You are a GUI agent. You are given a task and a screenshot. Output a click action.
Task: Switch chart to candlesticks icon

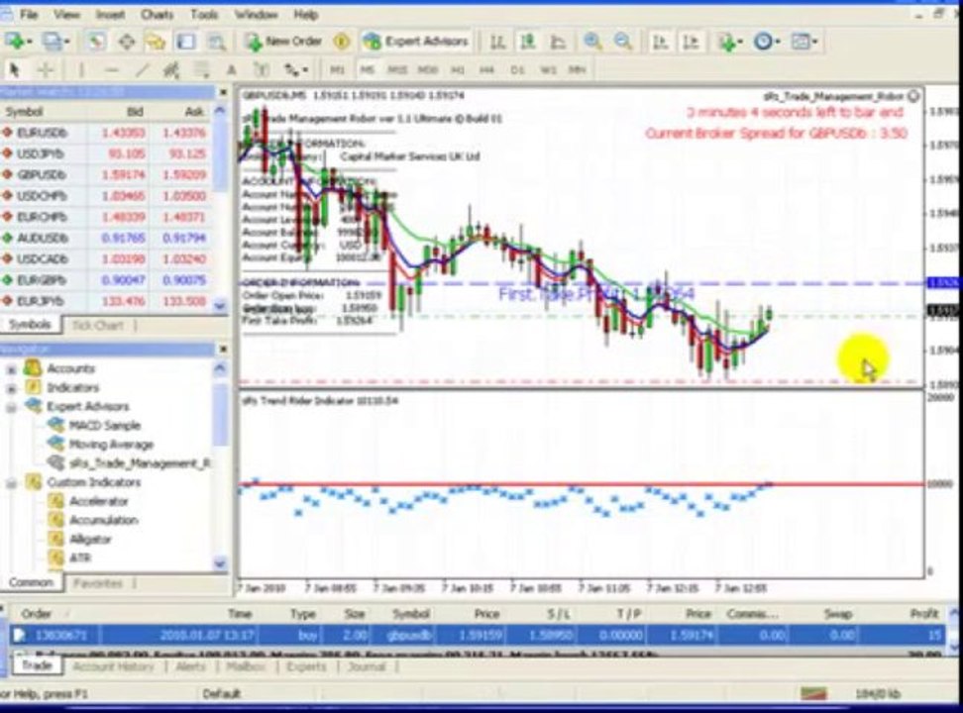click(527, 42)
